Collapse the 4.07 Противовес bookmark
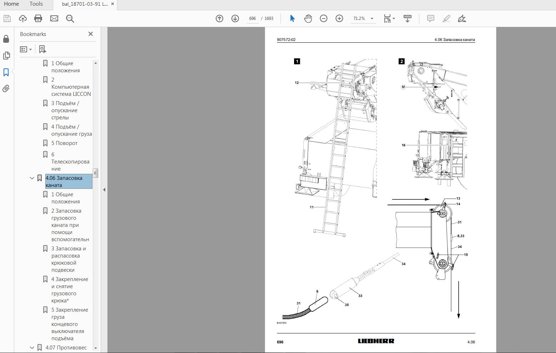The width and height of the screenshot is (556, 353). pyautogui.click(x=32, y=348)
